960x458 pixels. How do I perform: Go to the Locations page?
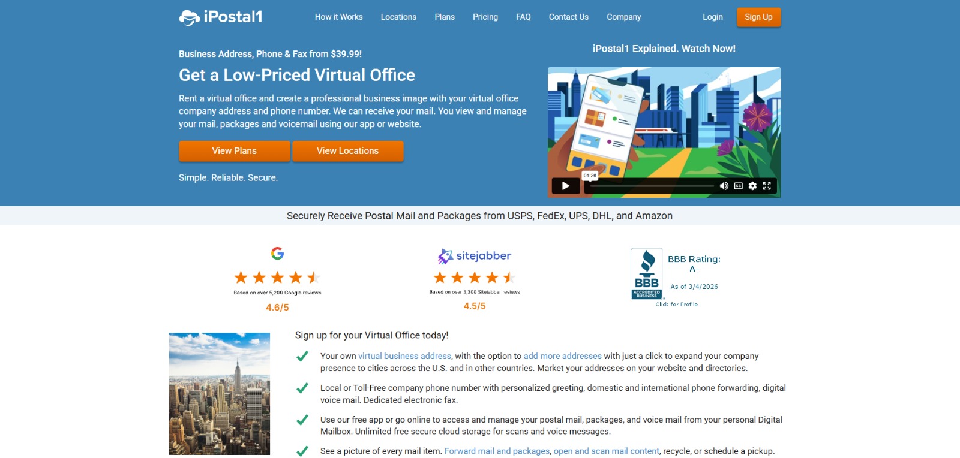coord(398,17)
